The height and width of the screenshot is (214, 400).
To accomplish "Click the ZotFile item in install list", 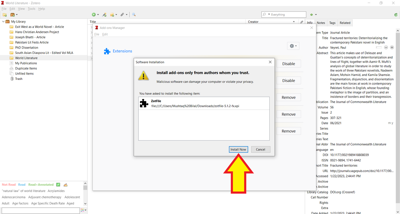I will pyautogui.click(x=204, y=104).
